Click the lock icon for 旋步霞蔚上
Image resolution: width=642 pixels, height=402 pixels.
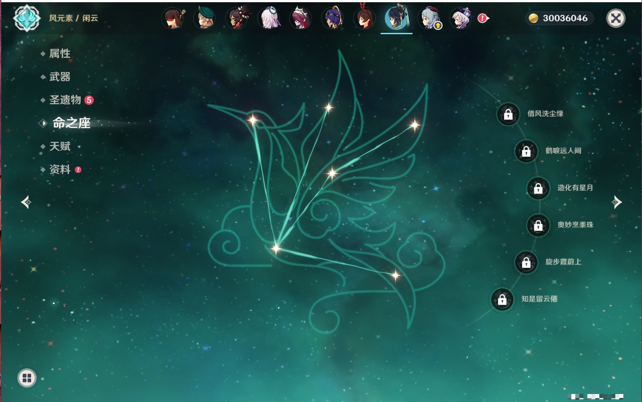coord(526,262)
